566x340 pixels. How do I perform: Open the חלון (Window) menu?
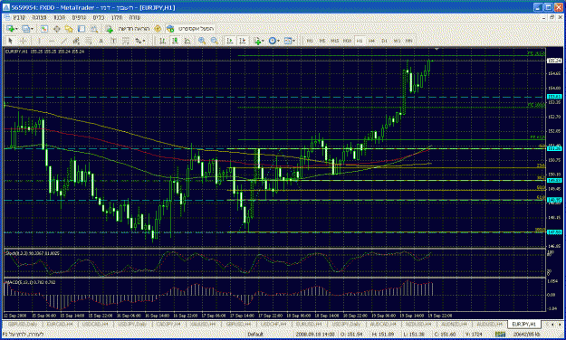[117, 17]
